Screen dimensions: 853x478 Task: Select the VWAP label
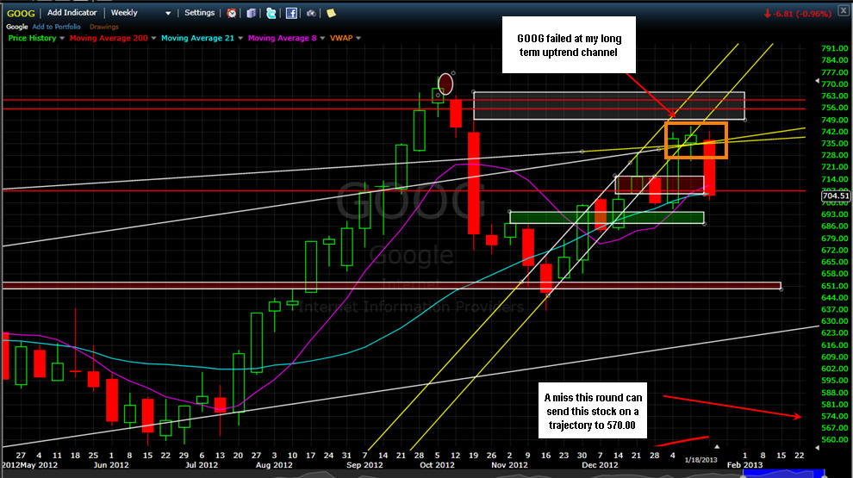[341, 38]
